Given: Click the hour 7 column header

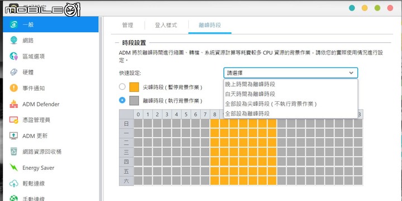Looking at the screenshot, I should 205,114.
